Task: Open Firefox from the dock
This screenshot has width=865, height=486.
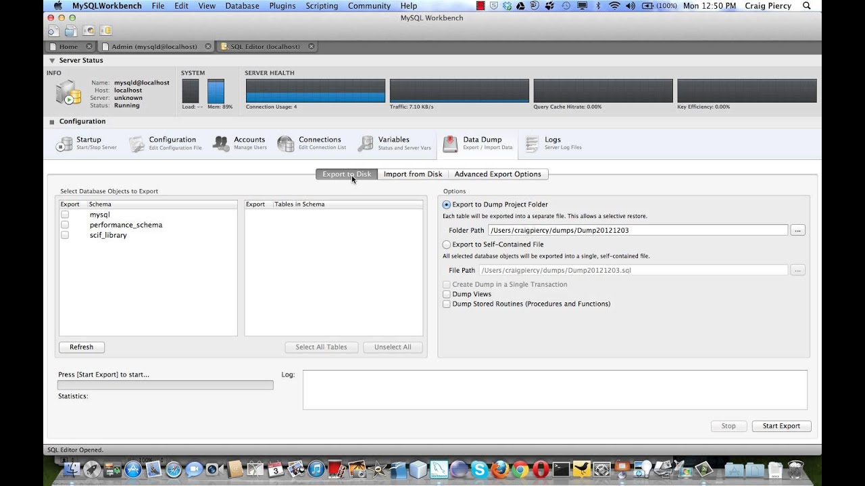Action: click(500, 469)
